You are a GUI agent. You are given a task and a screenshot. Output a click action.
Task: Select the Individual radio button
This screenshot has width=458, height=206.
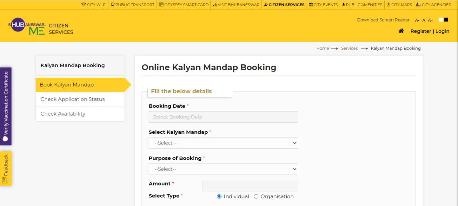coord(219,196)
